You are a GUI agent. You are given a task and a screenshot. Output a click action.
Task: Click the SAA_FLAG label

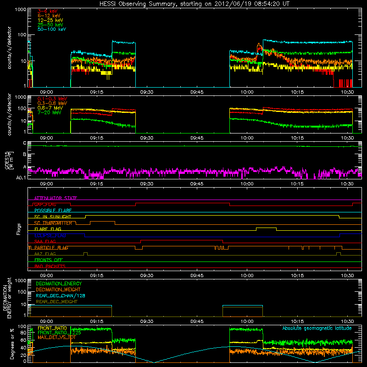click(x=45, y=241)
